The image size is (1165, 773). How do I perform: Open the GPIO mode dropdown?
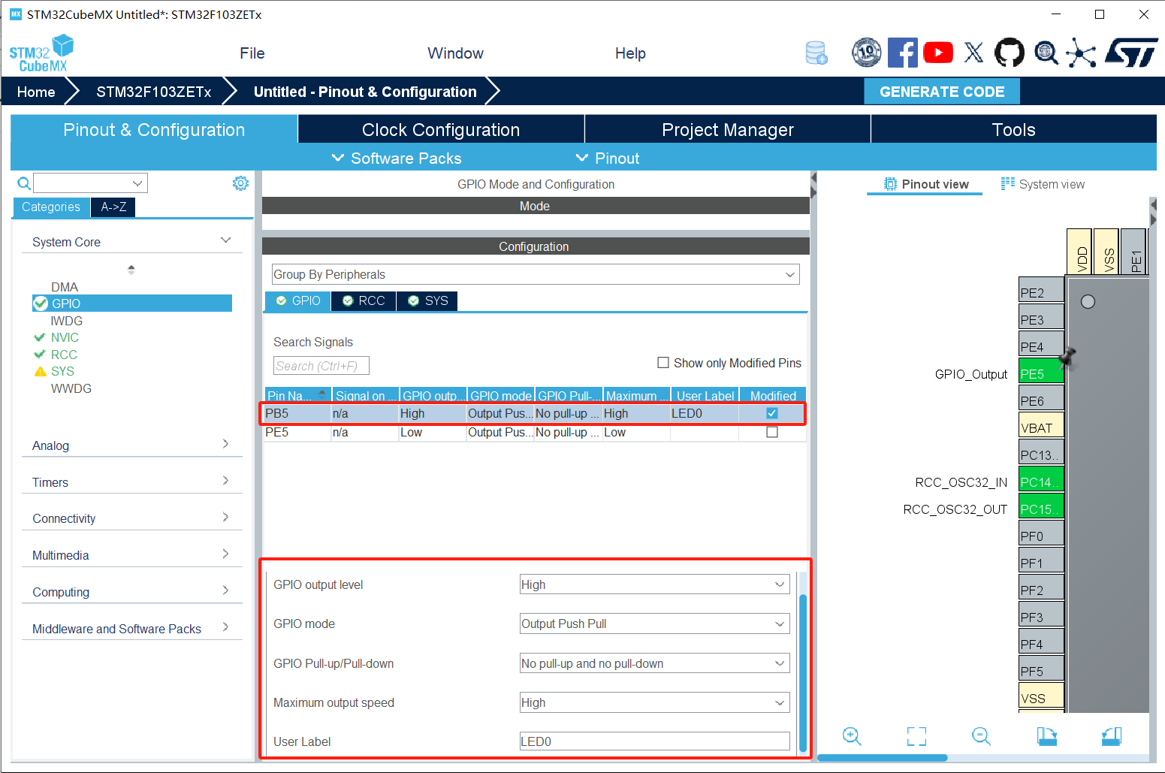[654, 624]
